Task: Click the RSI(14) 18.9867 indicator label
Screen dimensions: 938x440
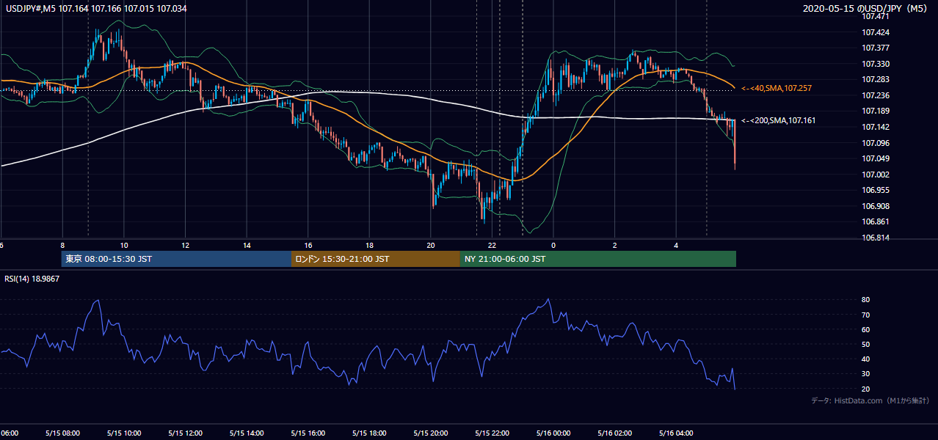Action: (x=32, y=279)
